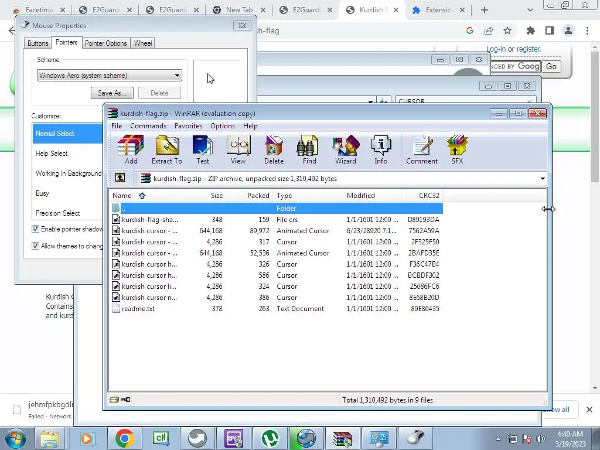Viewport: 600px width, 450px height.
Task: Open uTorrent from taskbar
Action: [270, 438]
